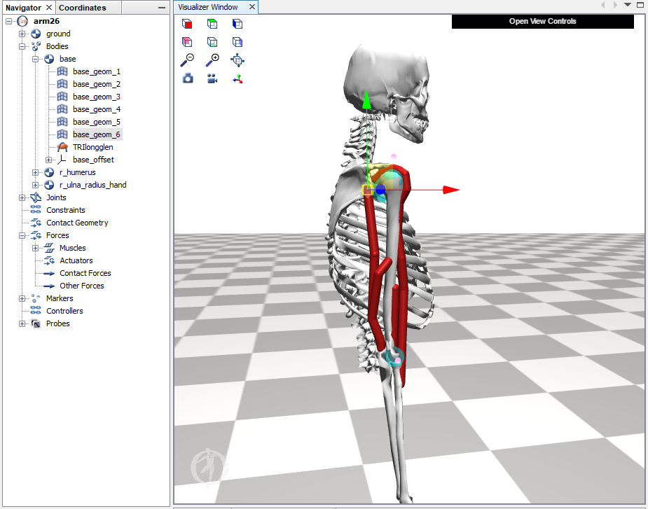Select the green-bottomed bottom view cube icon
Image resolution: width=648 pixels, height=509 pixels.
(212, 41)
